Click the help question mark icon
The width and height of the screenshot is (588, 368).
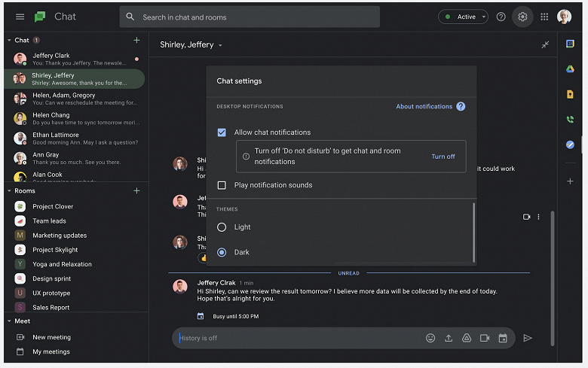pos(501,17)
